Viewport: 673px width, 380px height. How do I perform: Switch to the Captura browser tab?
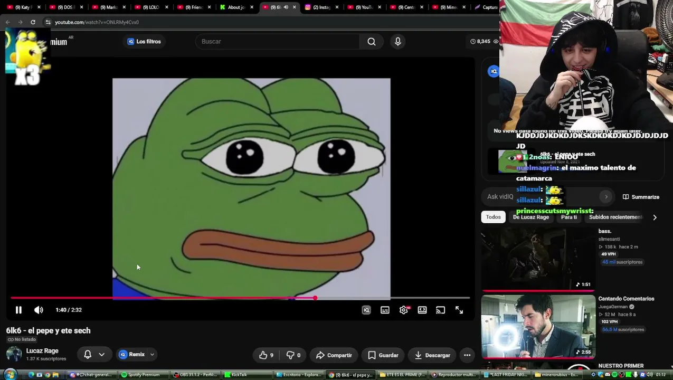[x=487, y=7]
